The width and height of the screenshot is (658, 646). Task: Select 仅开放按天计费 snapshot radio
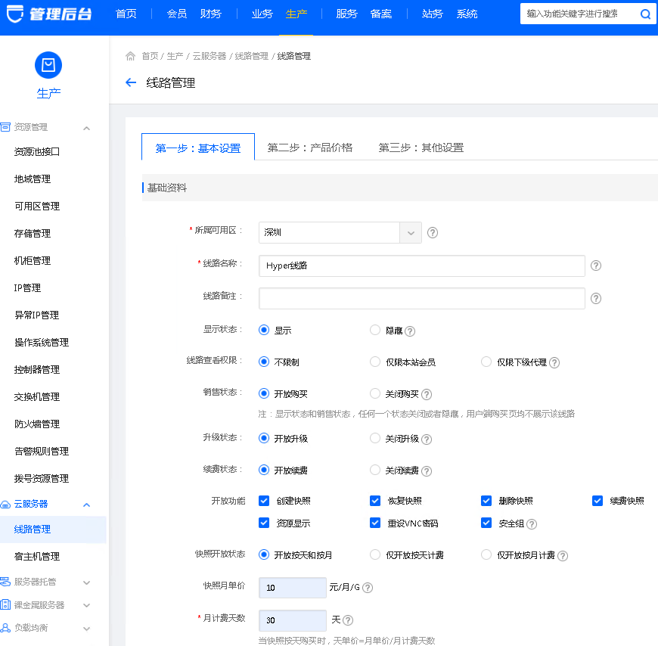pyautogui.click(x=374, y=554)
